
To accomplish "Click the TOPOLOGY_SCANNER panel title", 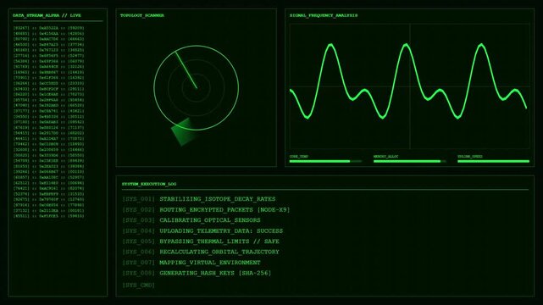I will [142, 15].
